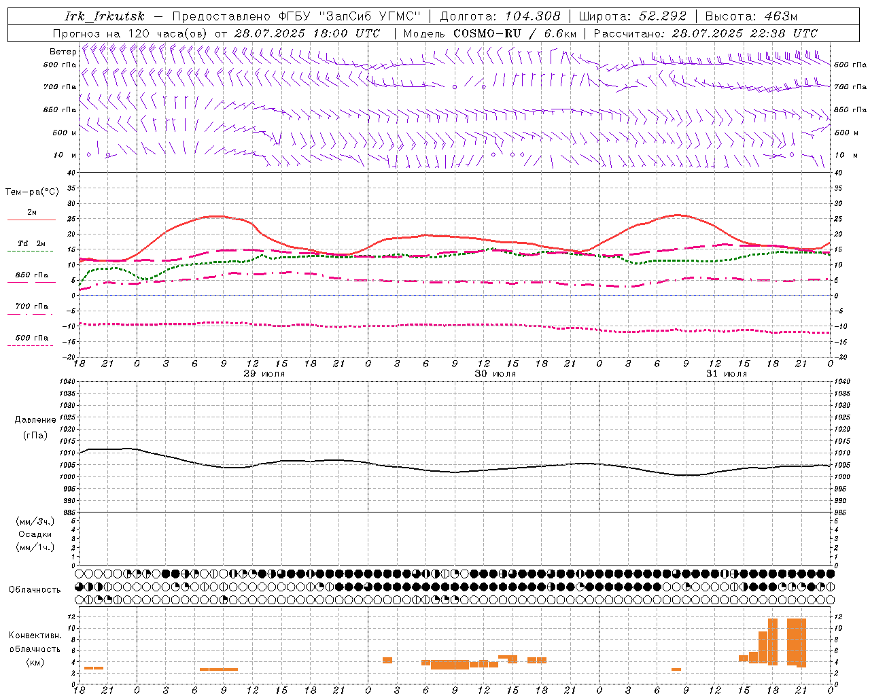The image size is (870, 696).
Task: Click the station title Irk_Irkutsk
Action: coord(105,16)
